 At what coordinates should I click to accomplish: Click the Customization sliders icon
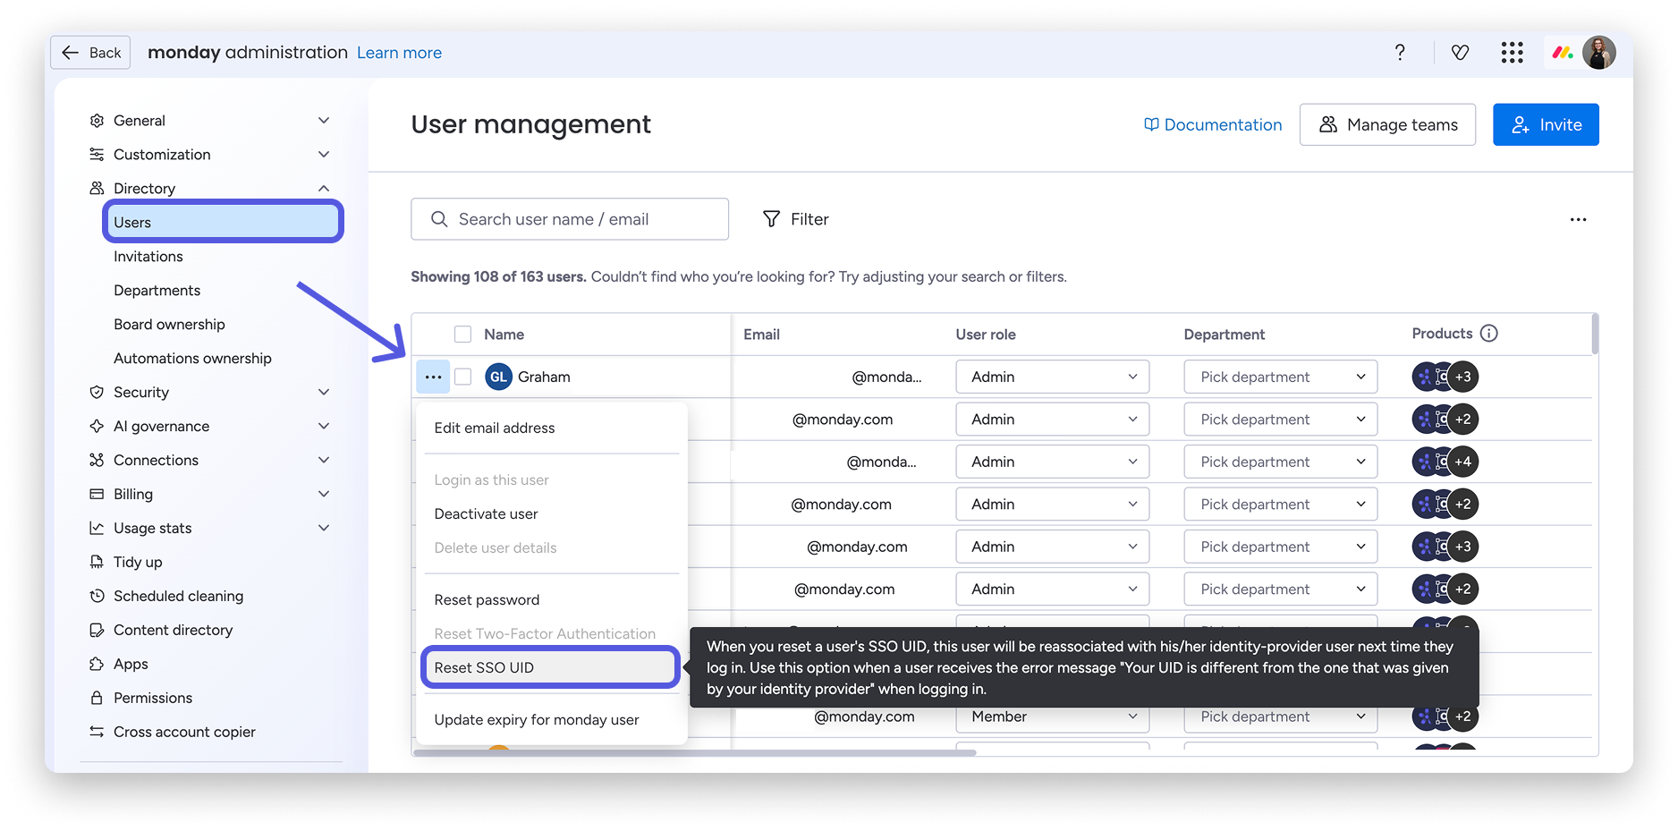coord(97,155)
